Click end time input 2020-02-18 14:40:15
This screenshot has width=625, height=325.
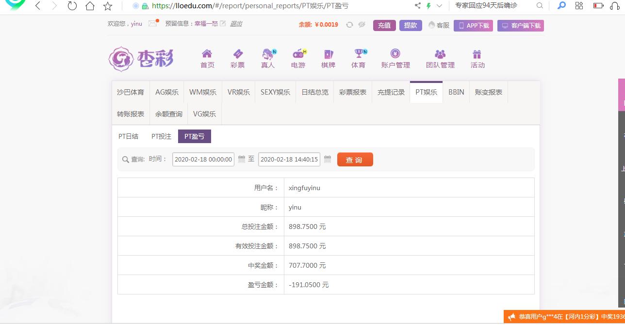289,159
